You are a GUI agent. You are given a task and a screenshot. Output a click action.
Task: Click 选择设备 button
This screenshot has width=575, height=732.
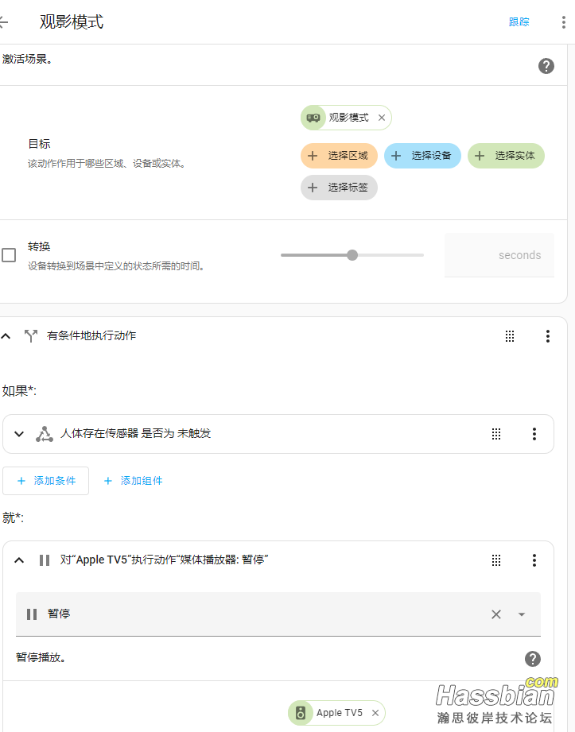pos(422,156)
